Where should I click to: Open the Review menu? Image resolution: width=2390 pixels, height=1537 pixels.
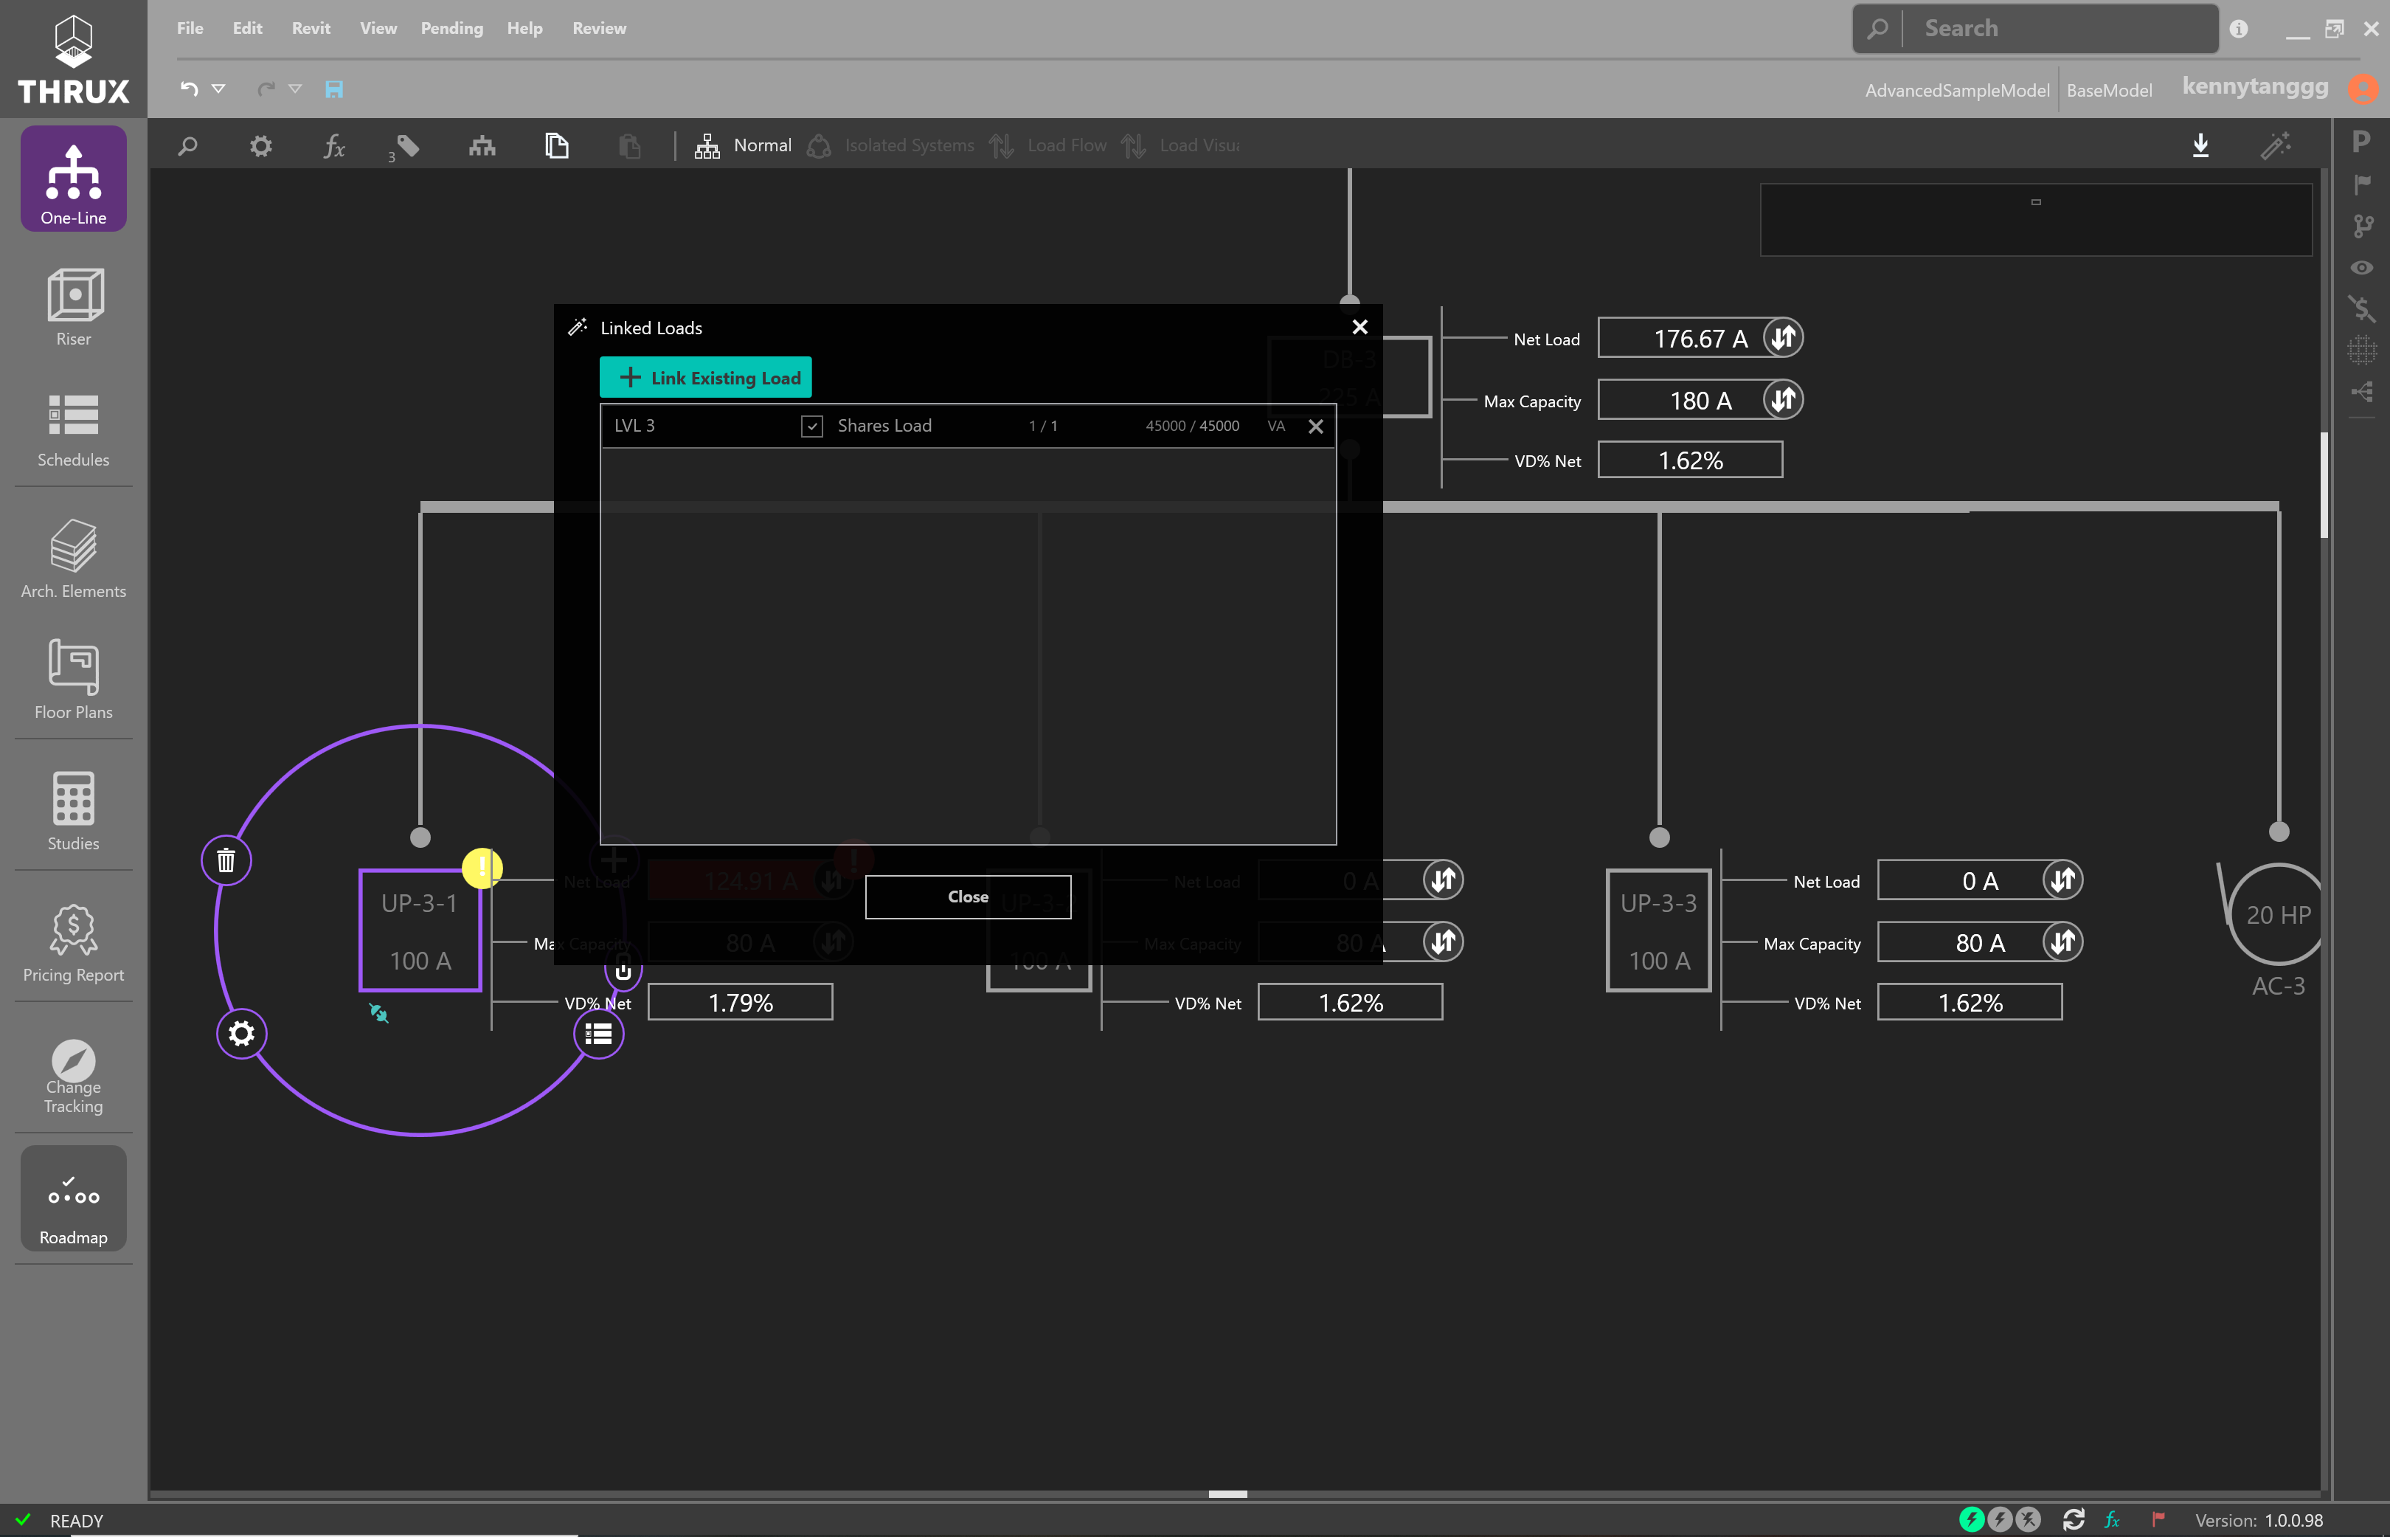pos(600,28)
